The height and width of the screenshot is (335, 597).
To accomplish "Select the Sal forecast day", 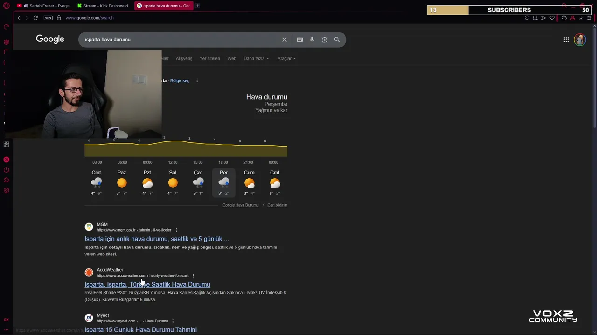I will click(x=173, y=182).
